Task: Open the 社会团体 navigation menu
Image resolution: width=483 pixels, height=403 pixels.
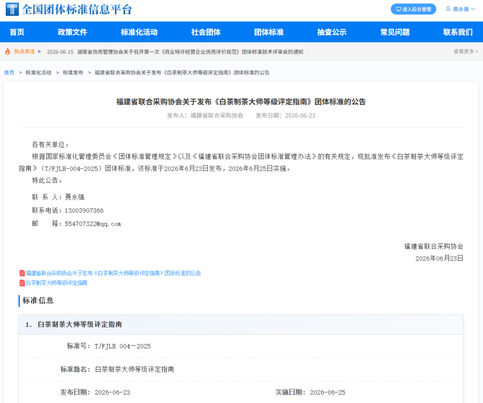Action: (206, 32)
